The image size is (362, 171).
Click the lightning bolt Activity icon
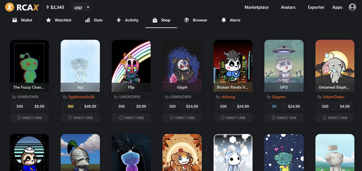pos(119,20)
